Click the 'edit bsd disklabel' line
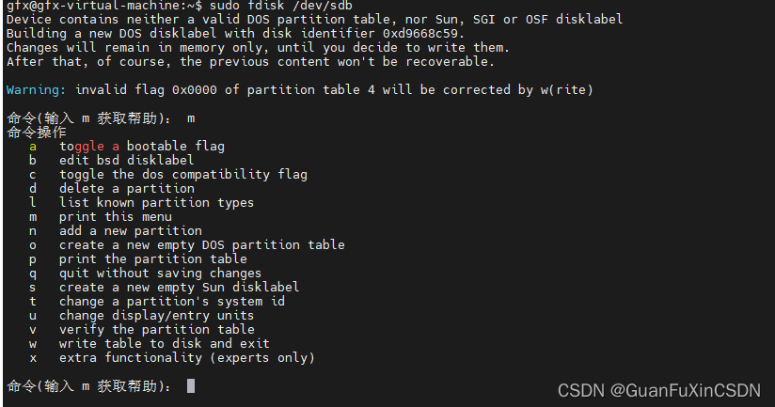 pyautogui.click(x=126, y=160)
